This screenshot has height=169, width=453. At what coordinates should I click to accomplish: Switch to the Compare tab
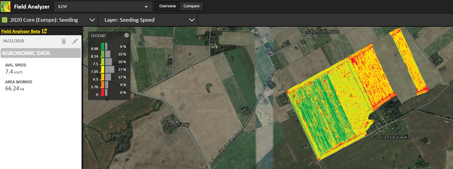pos(191,6)
